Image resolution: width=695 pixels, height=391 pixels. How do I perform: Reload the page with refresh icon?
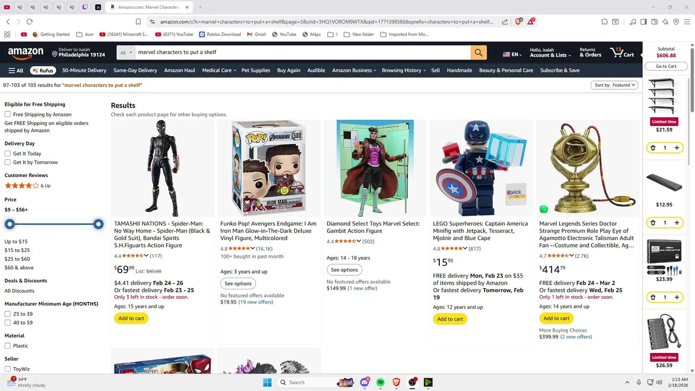point(29,22)
